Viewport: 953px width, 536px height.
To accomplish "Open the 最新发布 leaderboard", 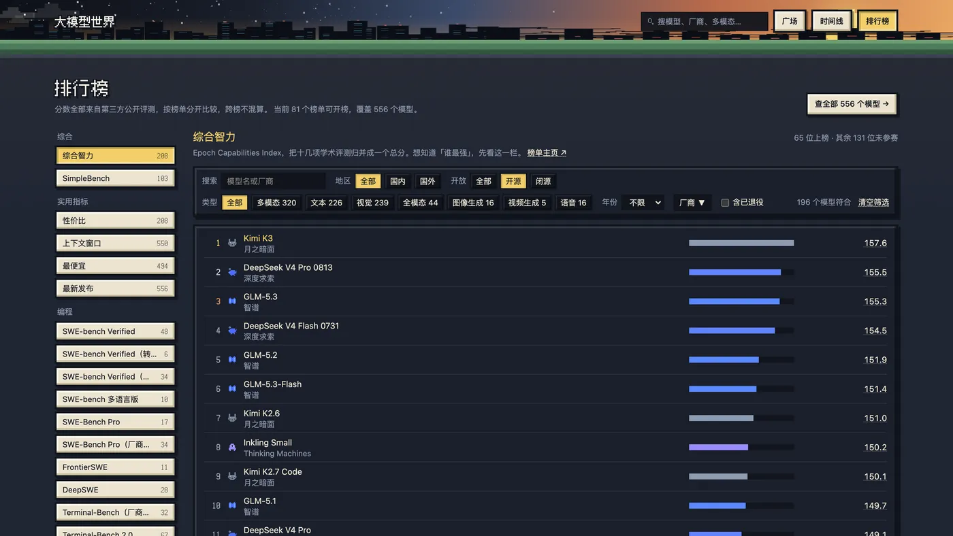I will (115, 288).
